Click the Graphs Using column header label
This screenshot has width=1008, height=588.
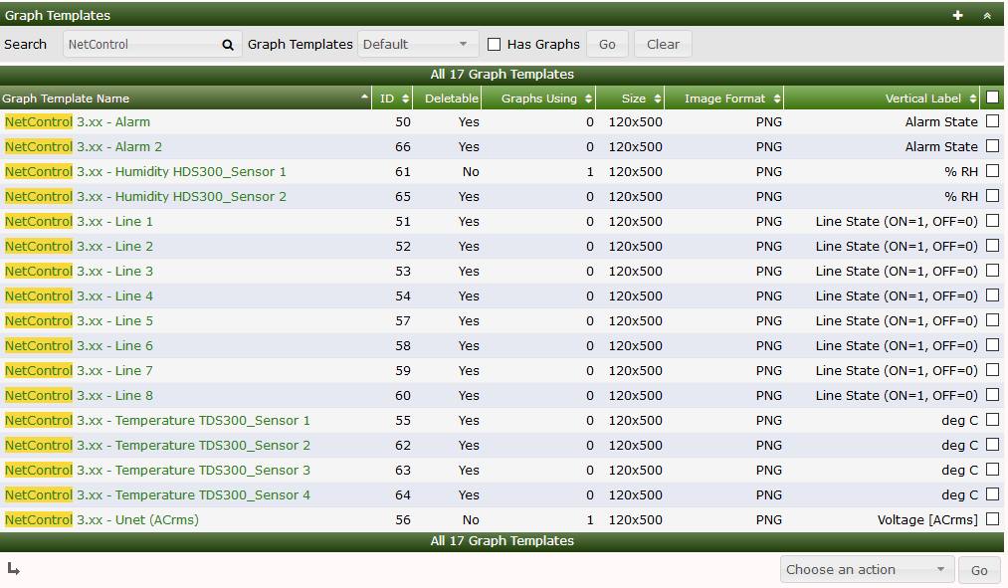pyautogui.click(x=538, y=98)
